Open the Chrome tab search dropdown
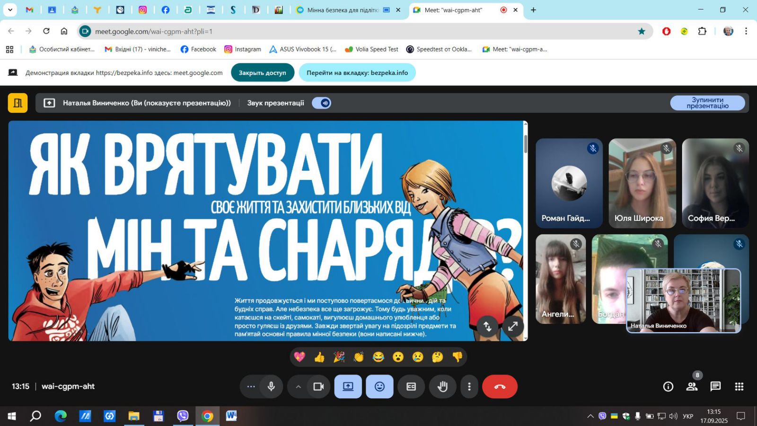This screenshot has height=426, width=757. [x=10, y=9]
